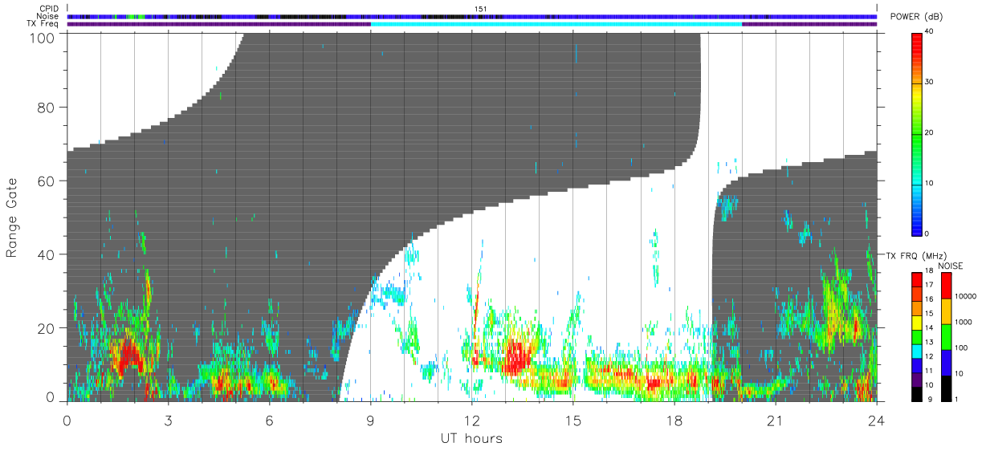The width and height of the screenshot is (986, 455).
Task: Pick the cyan swatch in the TX FRQ legend
Action: [x=916, y=351]
